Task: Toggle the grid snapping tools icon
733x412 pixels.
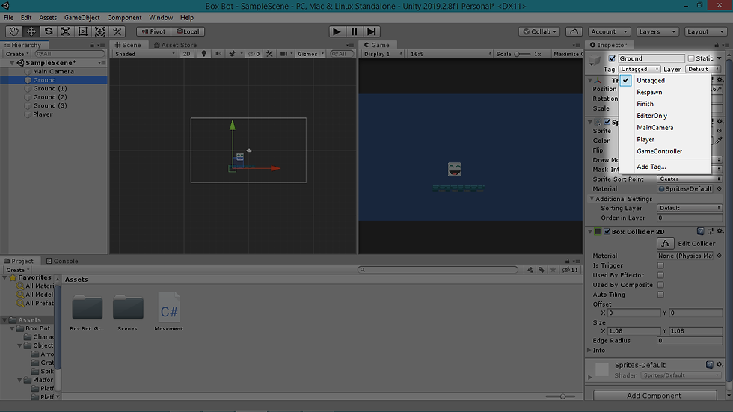Action: [269, 54]
